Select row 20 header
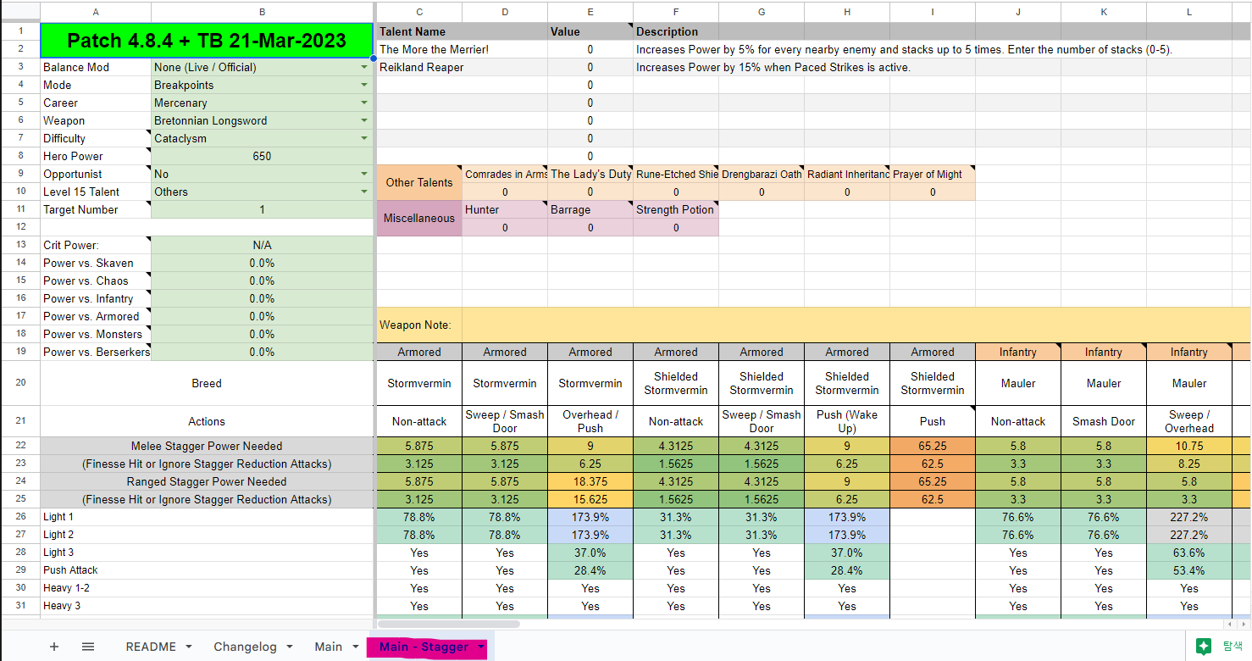Image resolution: width=1252 pixels, height=661 pixels. tap(20, 383)
